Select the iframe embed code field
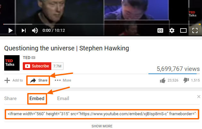 102,114
